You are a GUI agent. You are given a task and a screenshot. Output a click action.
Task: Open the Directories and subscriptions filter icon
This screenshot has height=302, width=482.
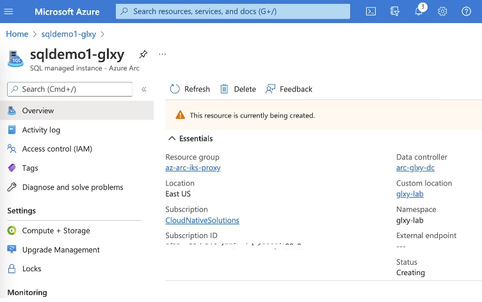point(395,12)
